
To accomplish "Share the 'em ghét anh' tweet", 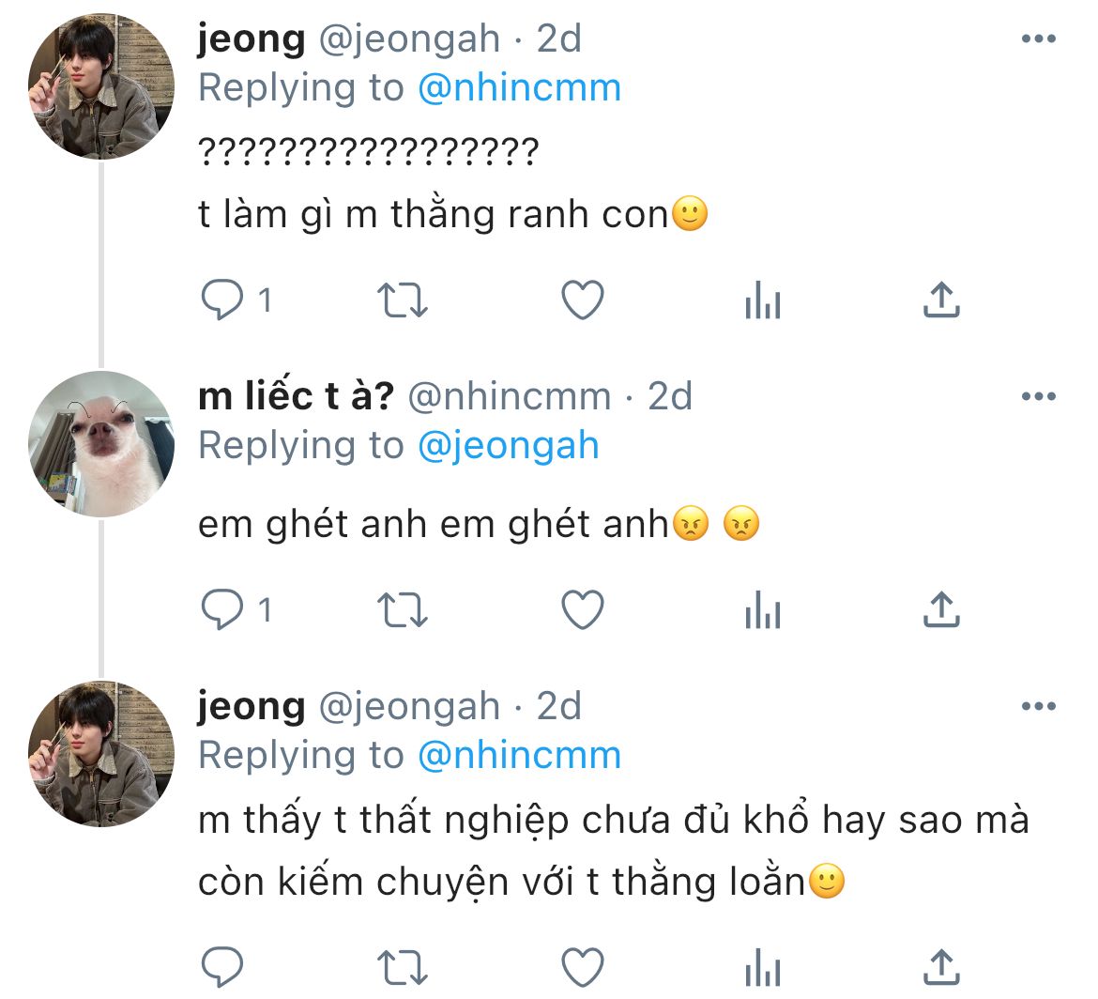I will [x=941, y=611].
